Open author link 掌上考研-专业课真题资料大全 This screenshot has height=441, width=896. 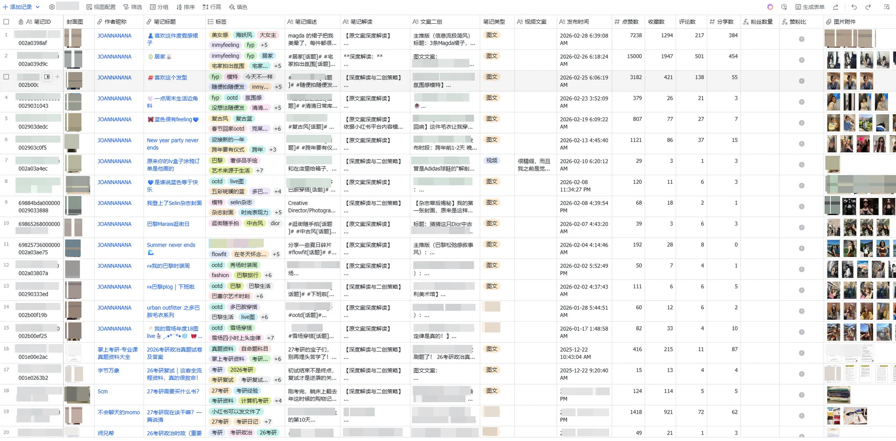(x=118, y=353)
